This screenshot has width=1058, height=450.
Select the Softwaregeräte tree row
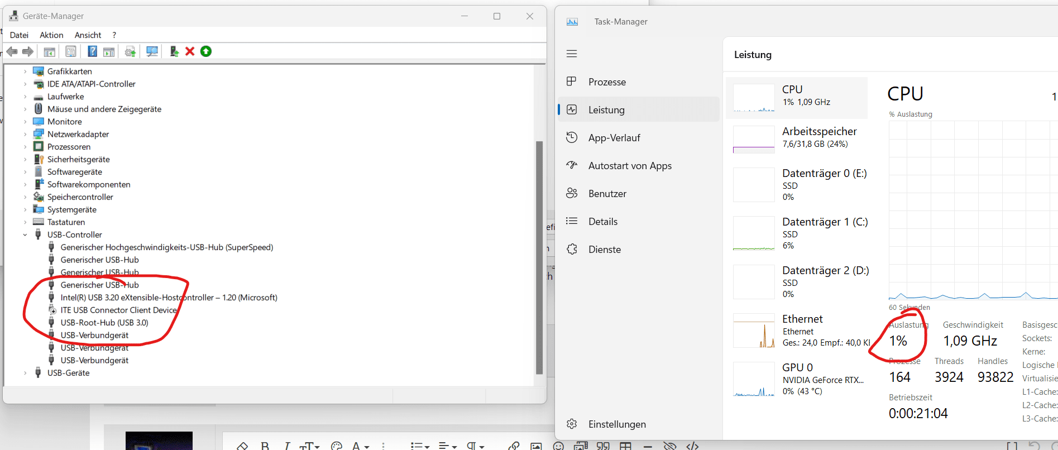point(74,172)
